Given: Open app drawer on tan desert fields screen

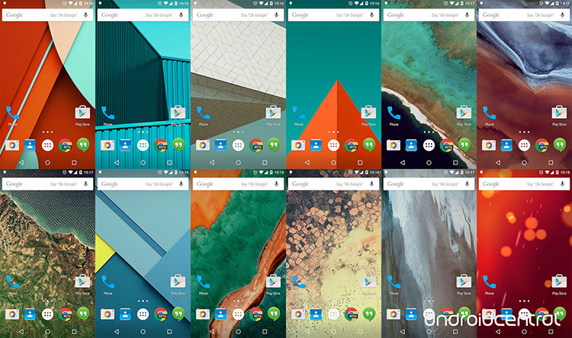Looking at the screenshot, I should [333, 313].
